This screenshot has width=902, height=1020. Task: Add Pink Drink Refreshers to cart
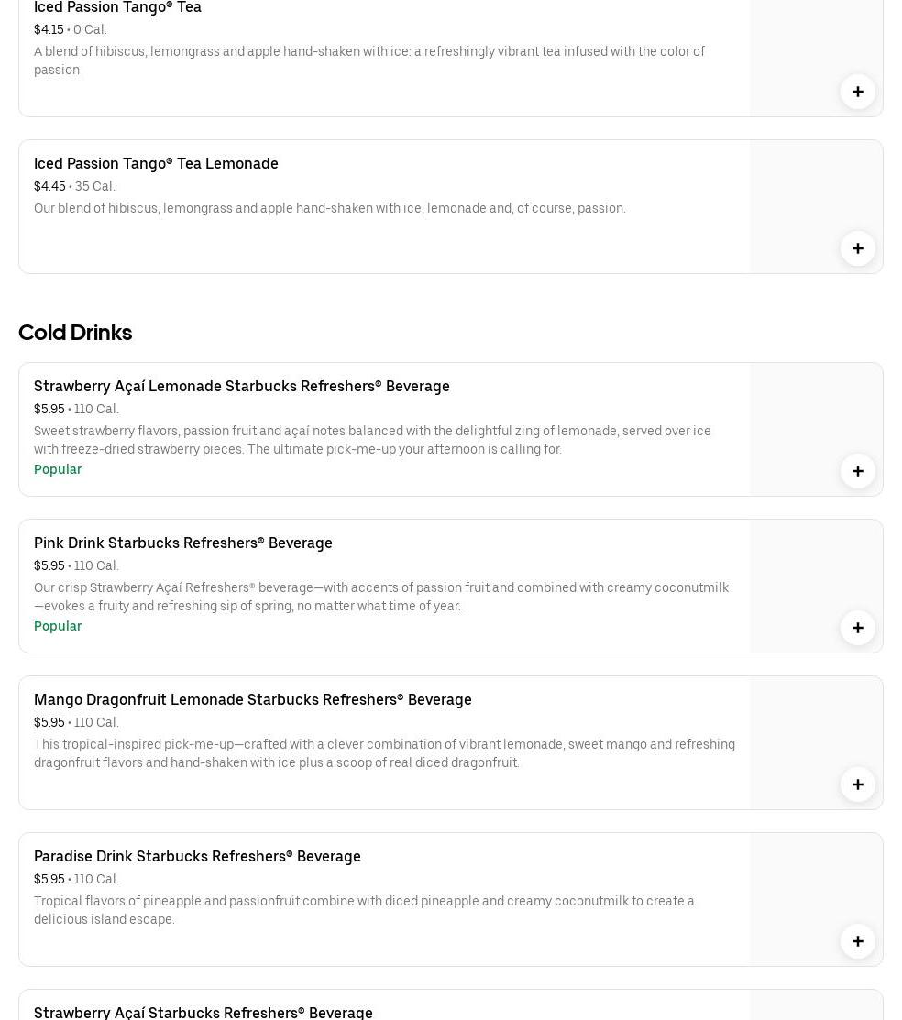click(x=857, y=628)
